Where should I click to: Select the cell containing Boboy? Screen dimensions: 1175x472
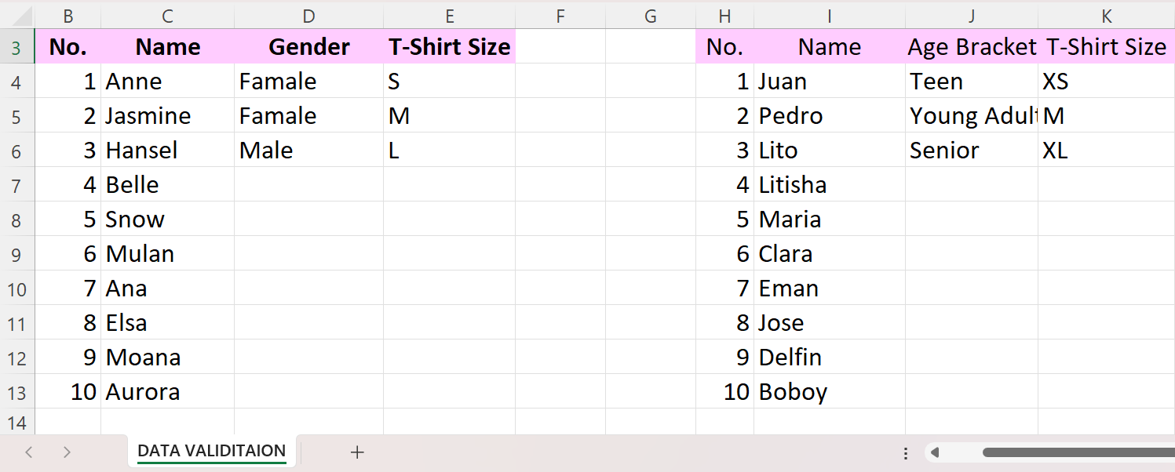829,392
